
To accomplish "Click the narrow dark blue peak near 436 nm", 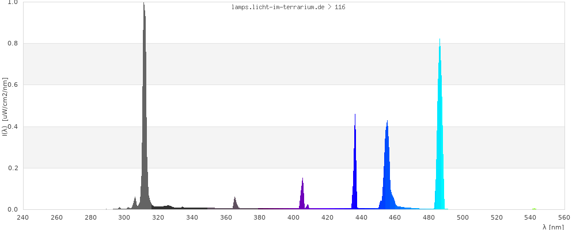I will 355,167.
